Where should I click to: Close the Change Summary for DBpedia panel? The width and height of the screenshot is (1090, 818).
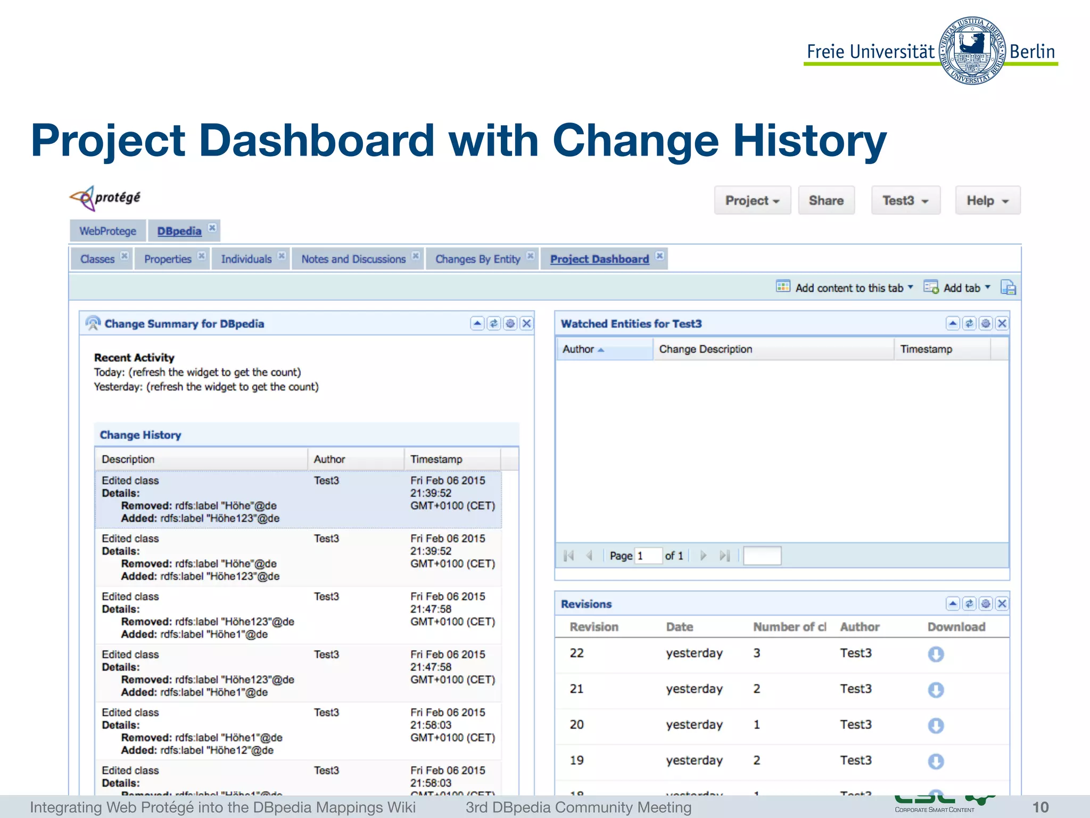(x=527, y=323)
